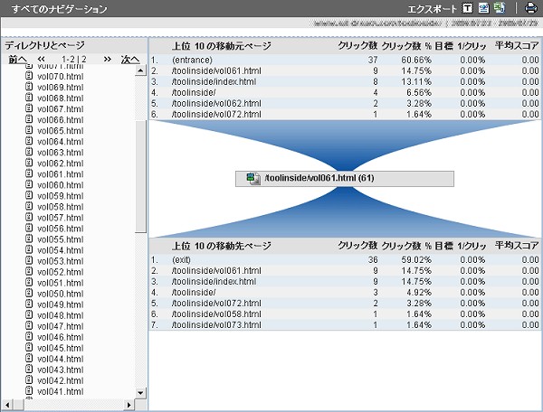Click the scroll down arrow in the directory list
The width and height of the screenshot is (543, 412).
click(x=140, y=392)
